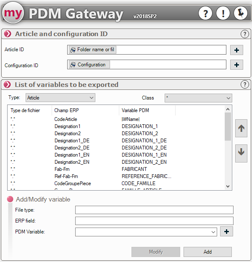Click the help question mark in header
The image size is (252, 262).
tap(205, 14)
